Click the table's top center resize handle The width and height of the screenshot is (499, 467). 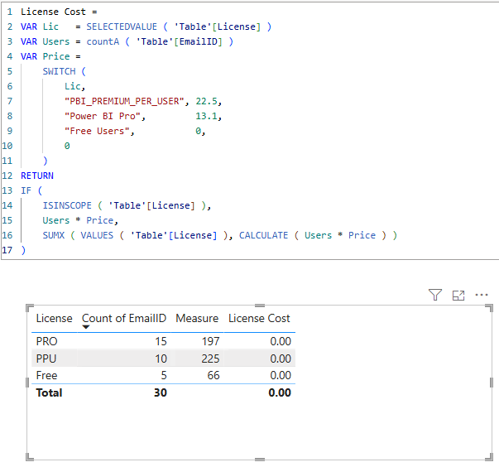(x=260, y=306)
